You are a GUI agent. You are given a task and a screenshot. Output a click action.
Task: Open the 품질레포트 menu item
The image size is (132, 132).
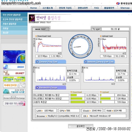coord(109,8)
